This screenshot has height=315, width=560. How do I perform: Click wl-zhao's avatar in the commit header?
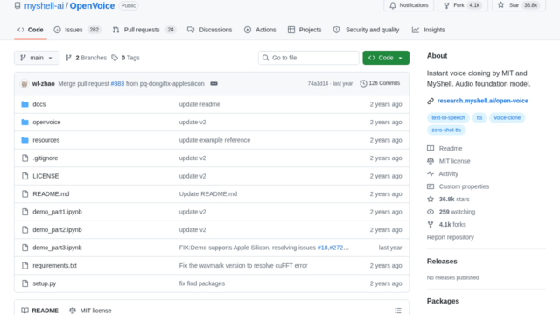24,84
